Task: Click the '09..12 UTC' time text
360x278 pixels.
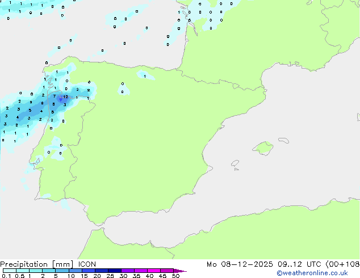Action: point(299,264)
